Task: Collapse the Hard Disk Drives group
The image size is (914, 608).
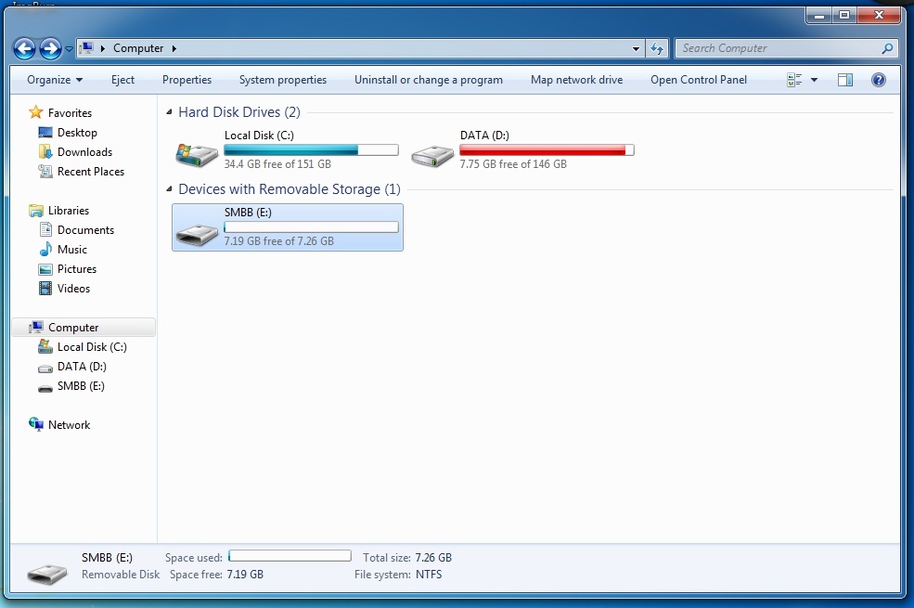Action: click(169, 112)
